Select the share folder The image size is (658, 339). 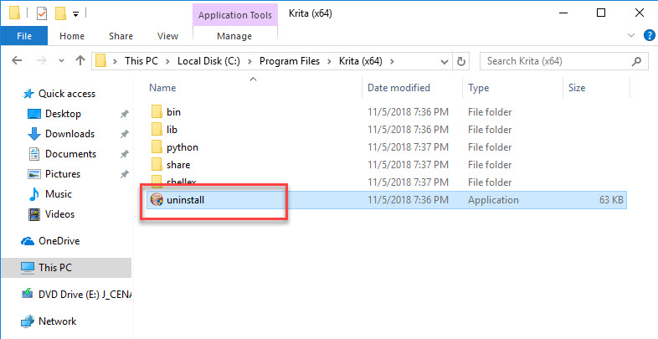coord(178,165)
